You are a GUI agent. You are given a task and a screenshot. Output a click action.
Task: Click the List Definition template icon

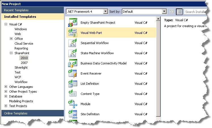click(x=73, y=84)
